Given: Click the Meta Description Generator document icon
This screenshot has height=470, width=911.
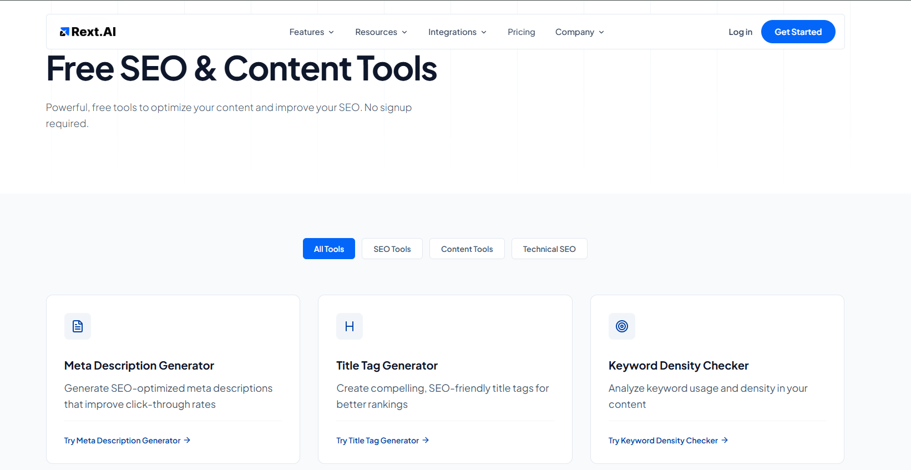Looking at the screenshot, I should click(x=78, y=326).
